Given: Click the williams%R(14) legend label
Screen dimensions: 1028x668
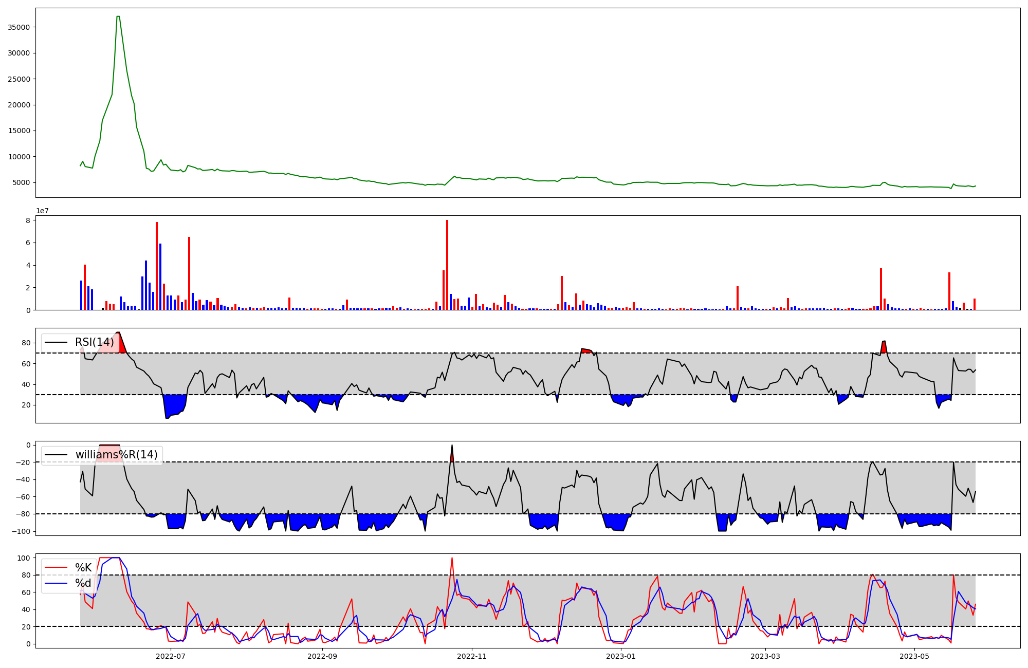Looking at the screenshot, I should (x=116, y=455).
